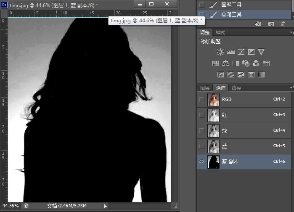
Task: Add a Levels adjustment
Action: point(230,52)
